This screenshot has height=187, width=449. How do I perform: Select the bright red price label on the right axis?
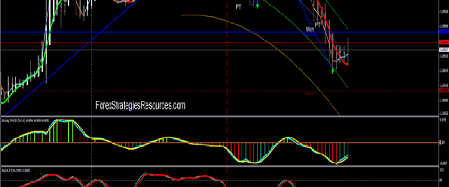point(444,42)
